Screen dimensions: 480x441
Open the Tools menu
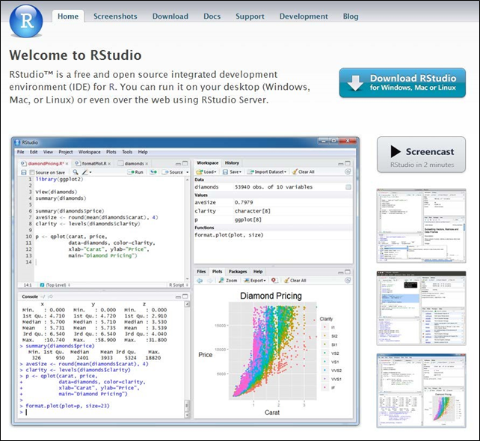[127, 152]
